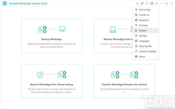Choose Languages menu option
The image size is (175, 109).
(x=146, y=41)
